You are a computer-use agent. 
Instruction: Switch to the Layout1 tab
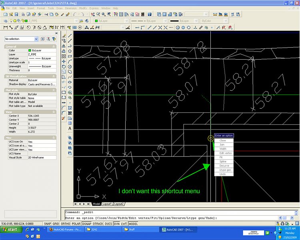(x=107, y=204)
